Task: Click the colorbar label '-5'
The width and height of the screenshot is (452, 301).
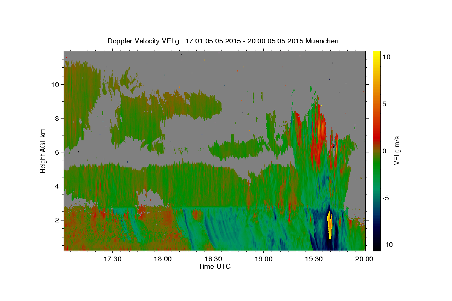Action: click(x=385, y=198)
